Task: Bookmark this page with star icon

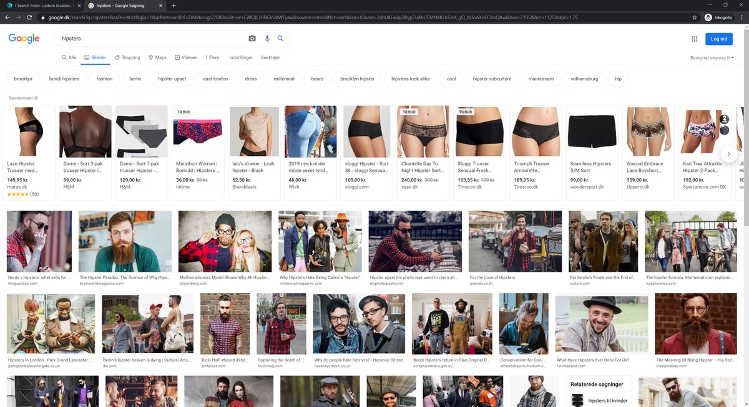Action: tap(695, 17)
